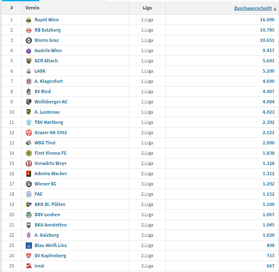Click the SKN St. Pölten link
The height and width of the screenshot is (272, 279).
point(50,204)
